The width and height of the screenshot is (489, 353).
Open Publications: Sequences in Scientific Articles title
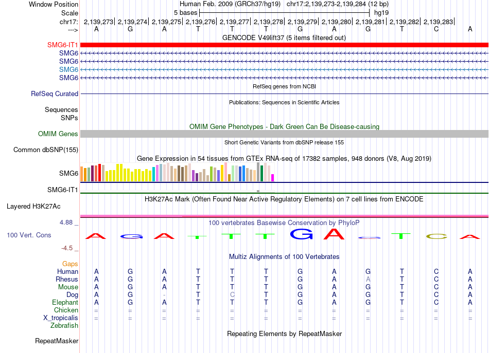tap(284, 102)
